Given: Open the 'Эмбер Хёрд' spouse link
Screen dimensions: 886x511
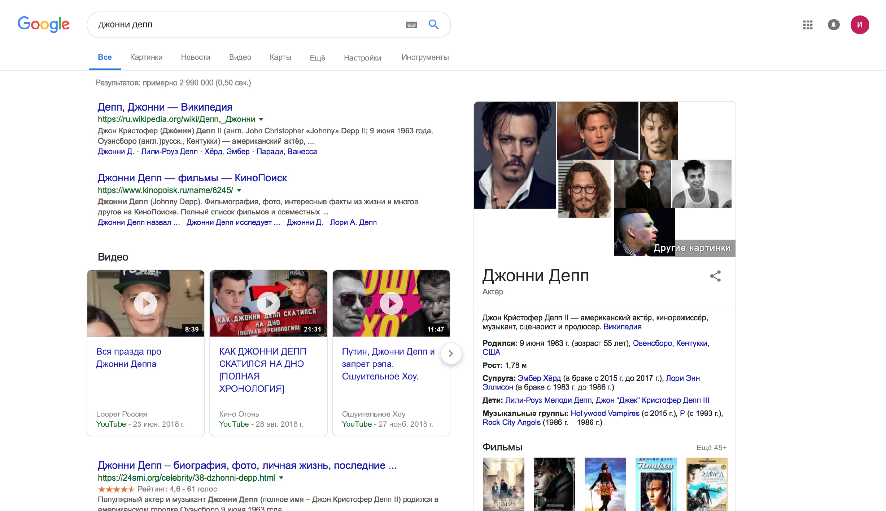Looking at the screenshot, I should click(x=539, y=378).
